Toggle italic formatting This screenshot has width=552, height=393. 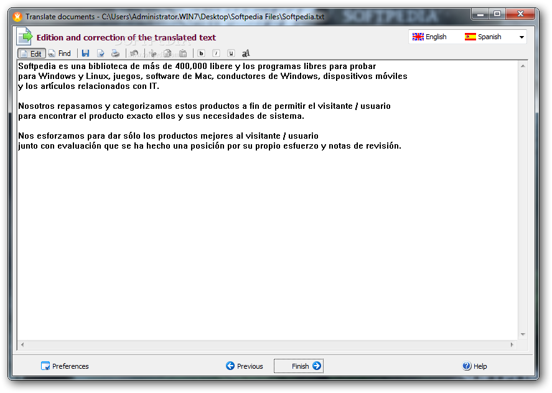coord(216,53)
